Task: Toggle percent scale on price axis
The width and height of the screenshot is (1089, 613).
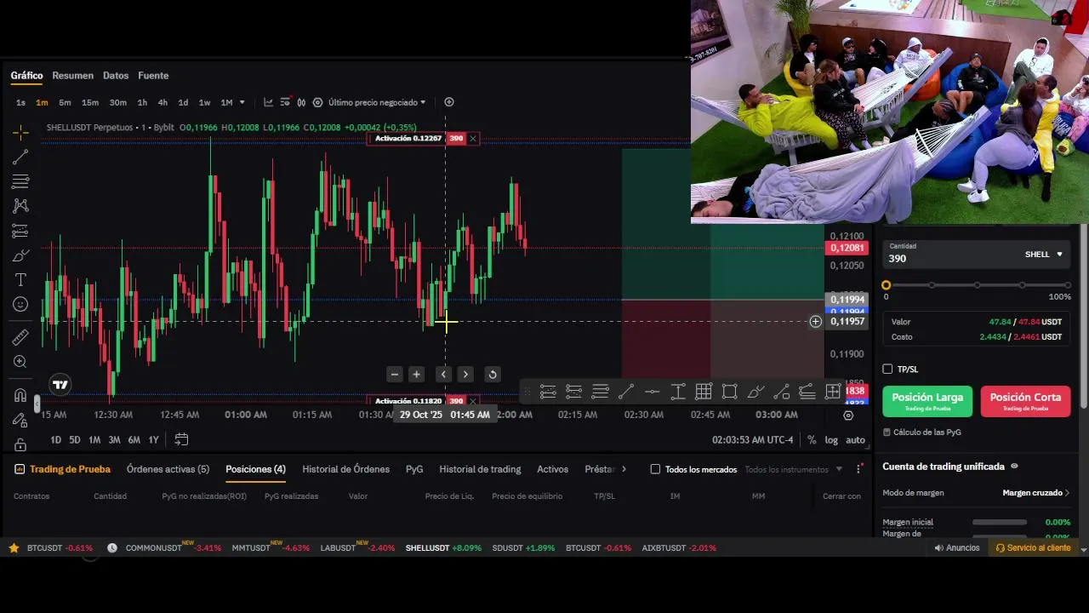Action: click(x=812, y=440)
